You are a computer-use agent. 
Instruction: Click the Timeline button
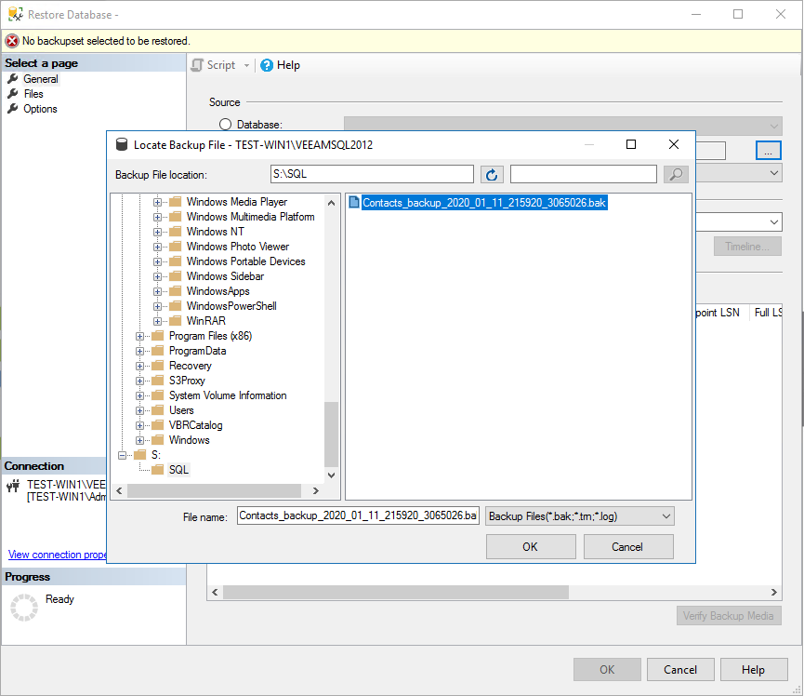click(x=747, y=247)
